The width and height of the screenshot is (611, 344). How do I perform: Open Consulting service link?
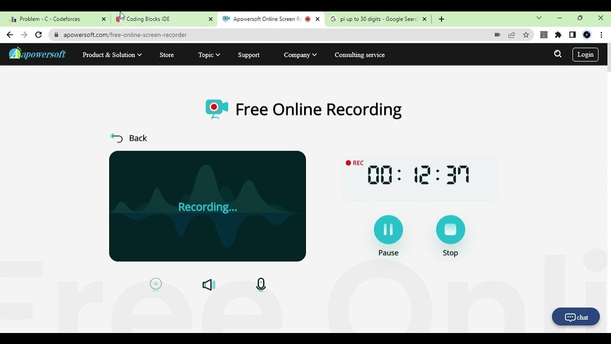tap(359, 55)
